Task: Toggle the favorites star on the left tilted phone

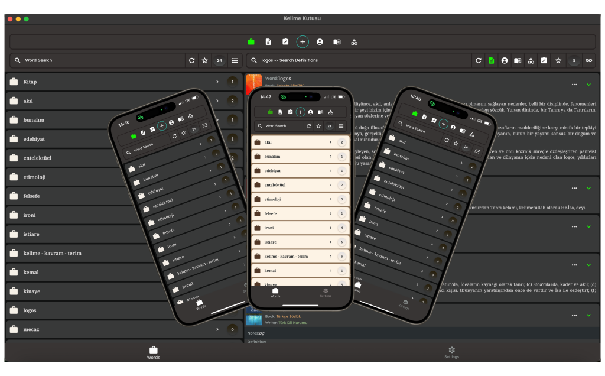Action: 184,133
